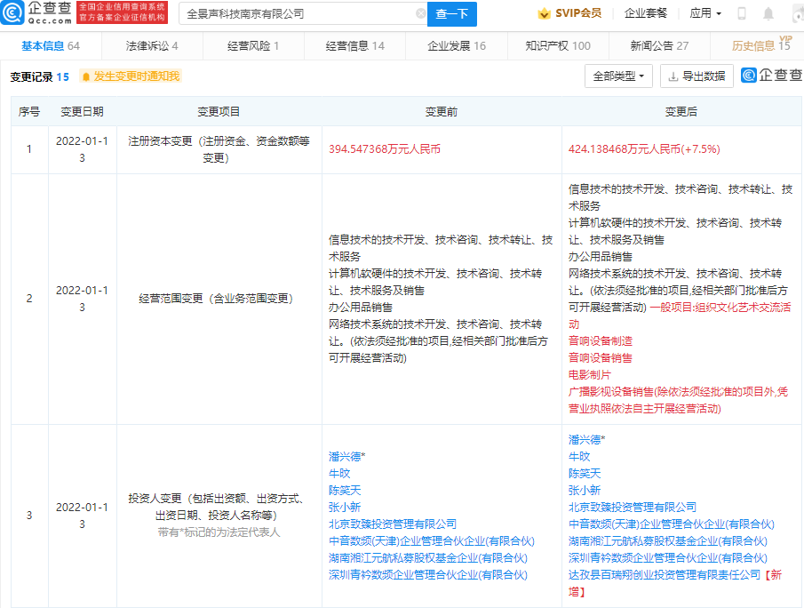Screen dimensions: 804x608
Task: Click the Qcc.com logo icon
Action: [x=12, y=12]
